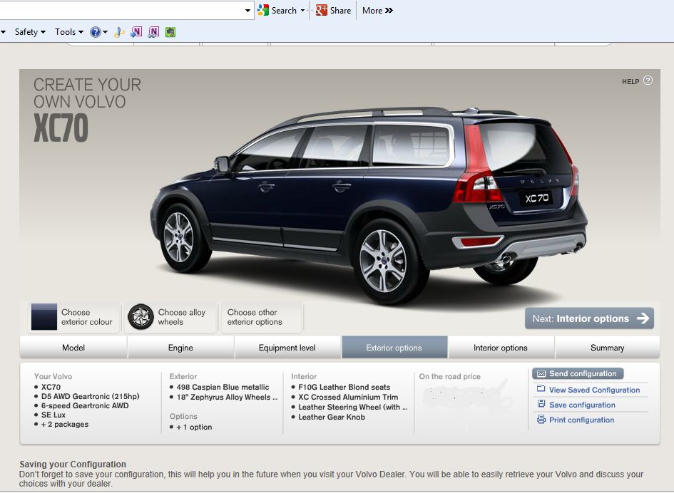674x493 pixels.
Task: Click the Send configuration button
Action: click(578, 373)
